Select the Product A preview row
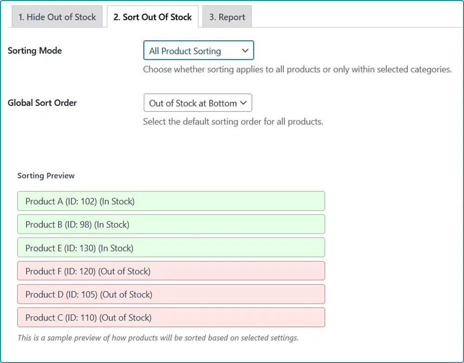This screenshot has height=363, width=464. click(171, 201)
